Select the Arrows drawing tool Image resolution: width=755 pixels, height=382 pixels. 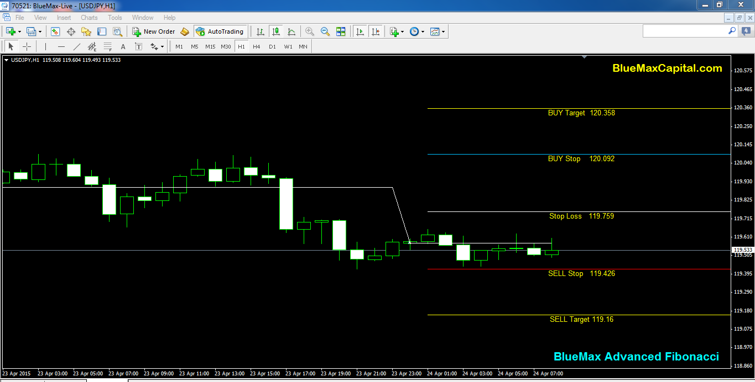pyautogui.click(x=154, y=46)
